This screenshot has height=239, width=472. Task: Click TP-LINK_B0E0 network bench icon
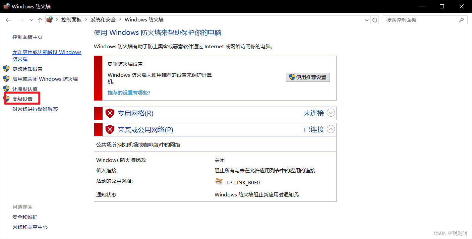(219, 182)
